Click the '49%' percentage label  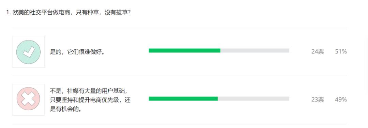[x=341, y=100]
